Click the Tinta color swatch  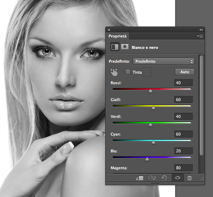[x=147, y=72]
